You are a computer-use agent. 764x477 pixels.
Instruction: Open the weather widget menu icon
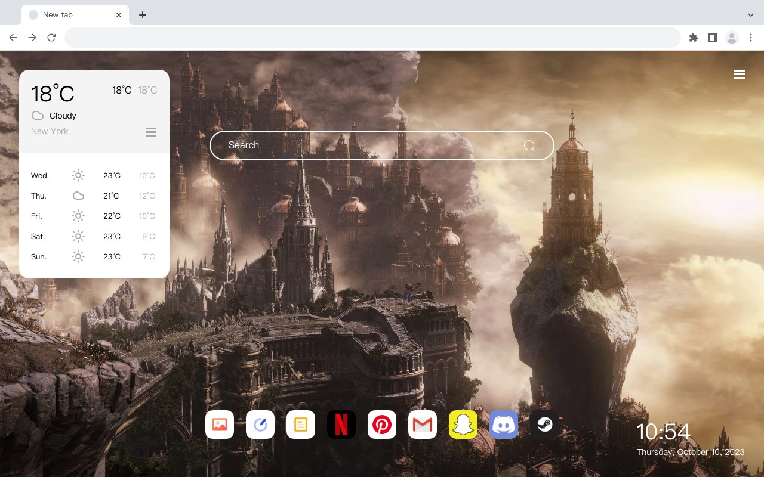coord(151,132)
